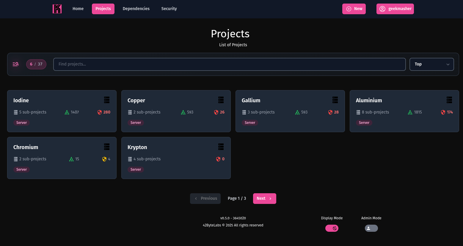Open the filter icon beside the project counter

15,64
